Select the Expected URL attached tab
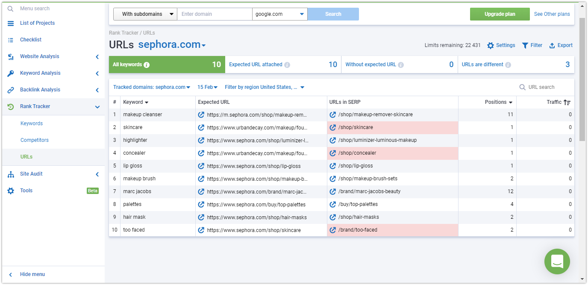This screenshot has height=285, width=588. pyautogui.click(x=283, y=65)
